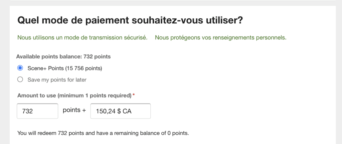Choose the Save my points for later radio
Image resolution: width=342 pixels, height=144 pixels.
click(x=20, y=80)
